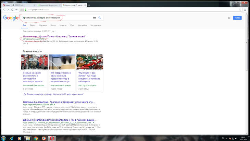Close the Украинский форум tab
This screenshot has height=141, width=250.
click(x=60, y=5)
